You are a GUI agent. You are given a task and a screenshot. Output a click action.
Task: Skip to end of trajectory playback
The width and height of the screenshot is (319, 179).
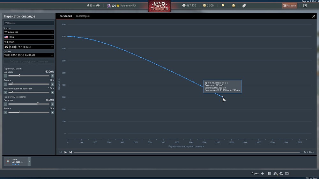70,152
